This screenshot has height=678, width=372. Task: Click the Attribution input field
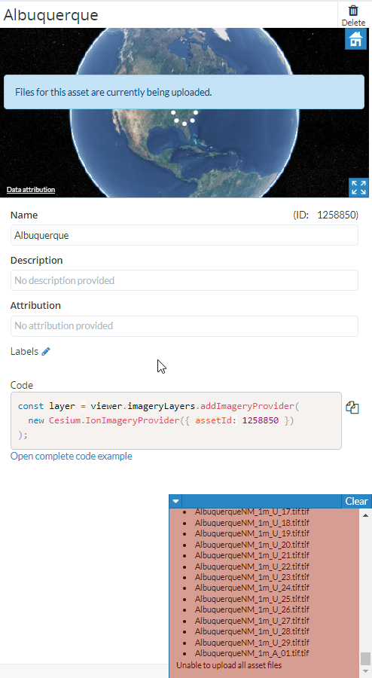tap(184, 325)
